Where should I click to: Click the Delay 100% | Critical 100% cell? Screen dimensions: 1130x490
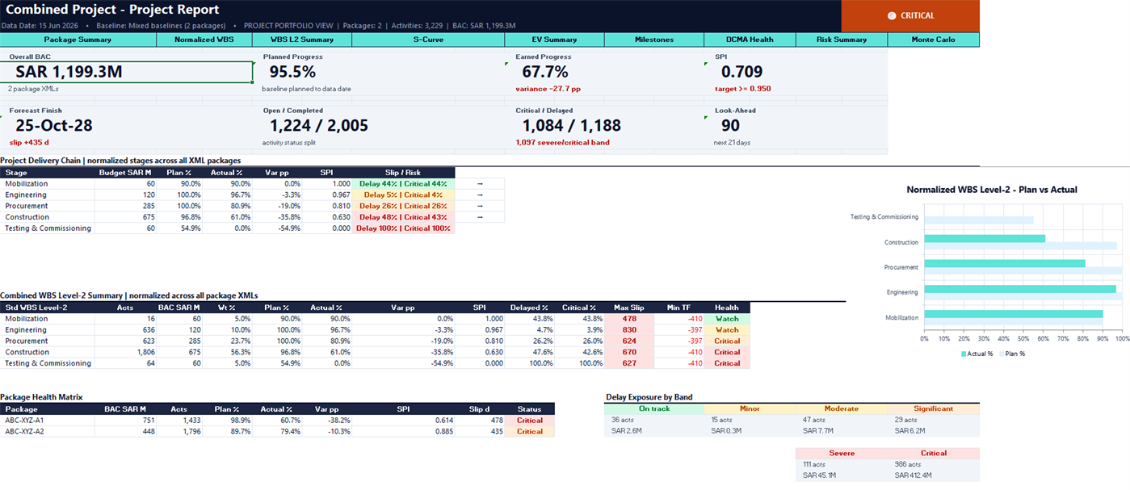point(404,228)
